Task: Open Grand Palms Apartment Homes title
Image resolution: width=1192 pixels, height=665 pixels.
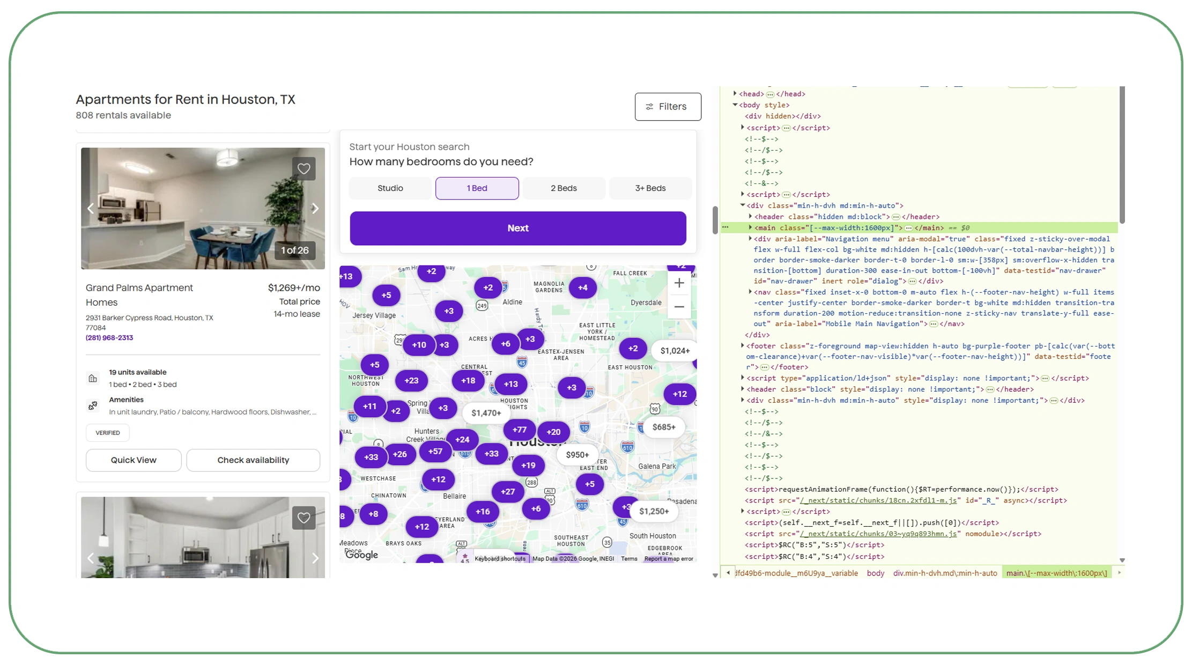Action: [x=139, y=295]
